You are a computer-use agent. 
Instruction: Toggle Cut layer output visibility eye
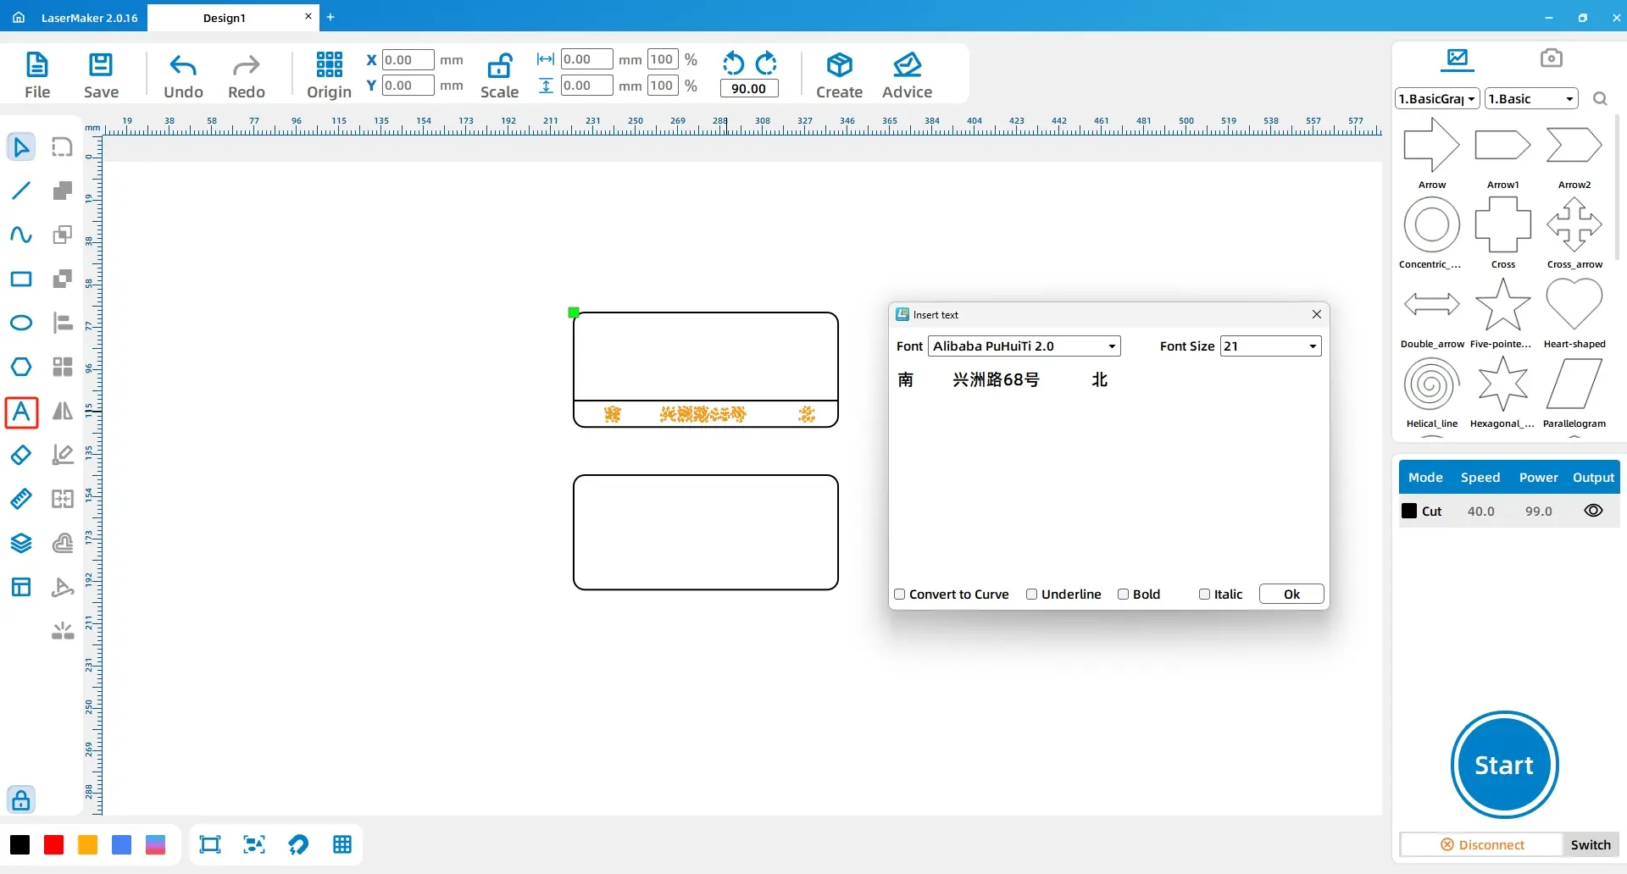(x=1593, y=511)
